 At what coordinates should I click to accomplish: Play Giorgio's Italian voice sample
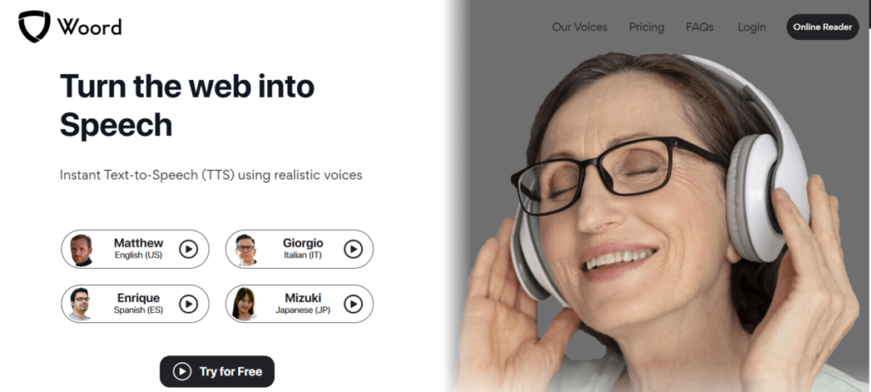353,249
